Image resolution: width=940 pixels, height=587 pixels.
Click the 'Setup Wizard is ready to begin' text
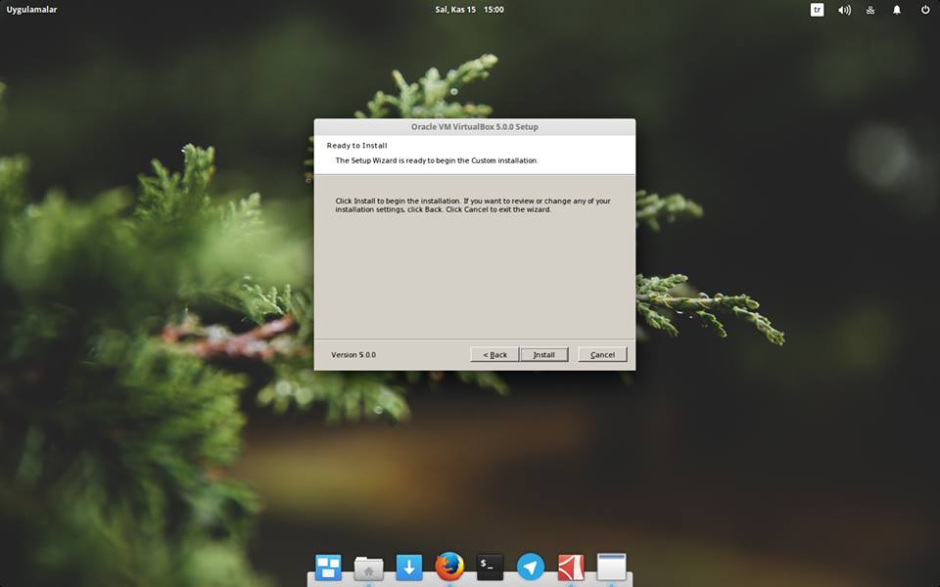click(437, 160)
